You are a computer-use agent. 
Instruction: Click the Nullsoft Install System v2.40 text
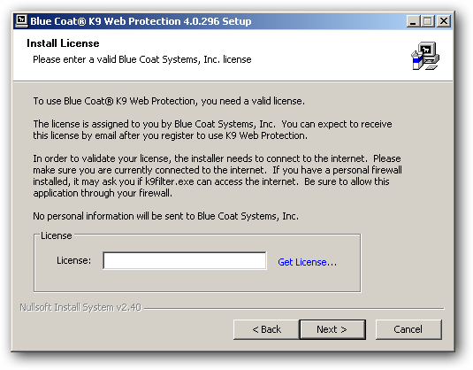80,307
